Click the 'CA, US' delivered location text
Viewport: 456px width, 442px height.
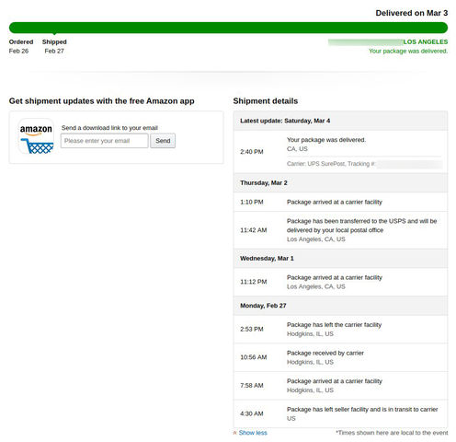point(297,149)
